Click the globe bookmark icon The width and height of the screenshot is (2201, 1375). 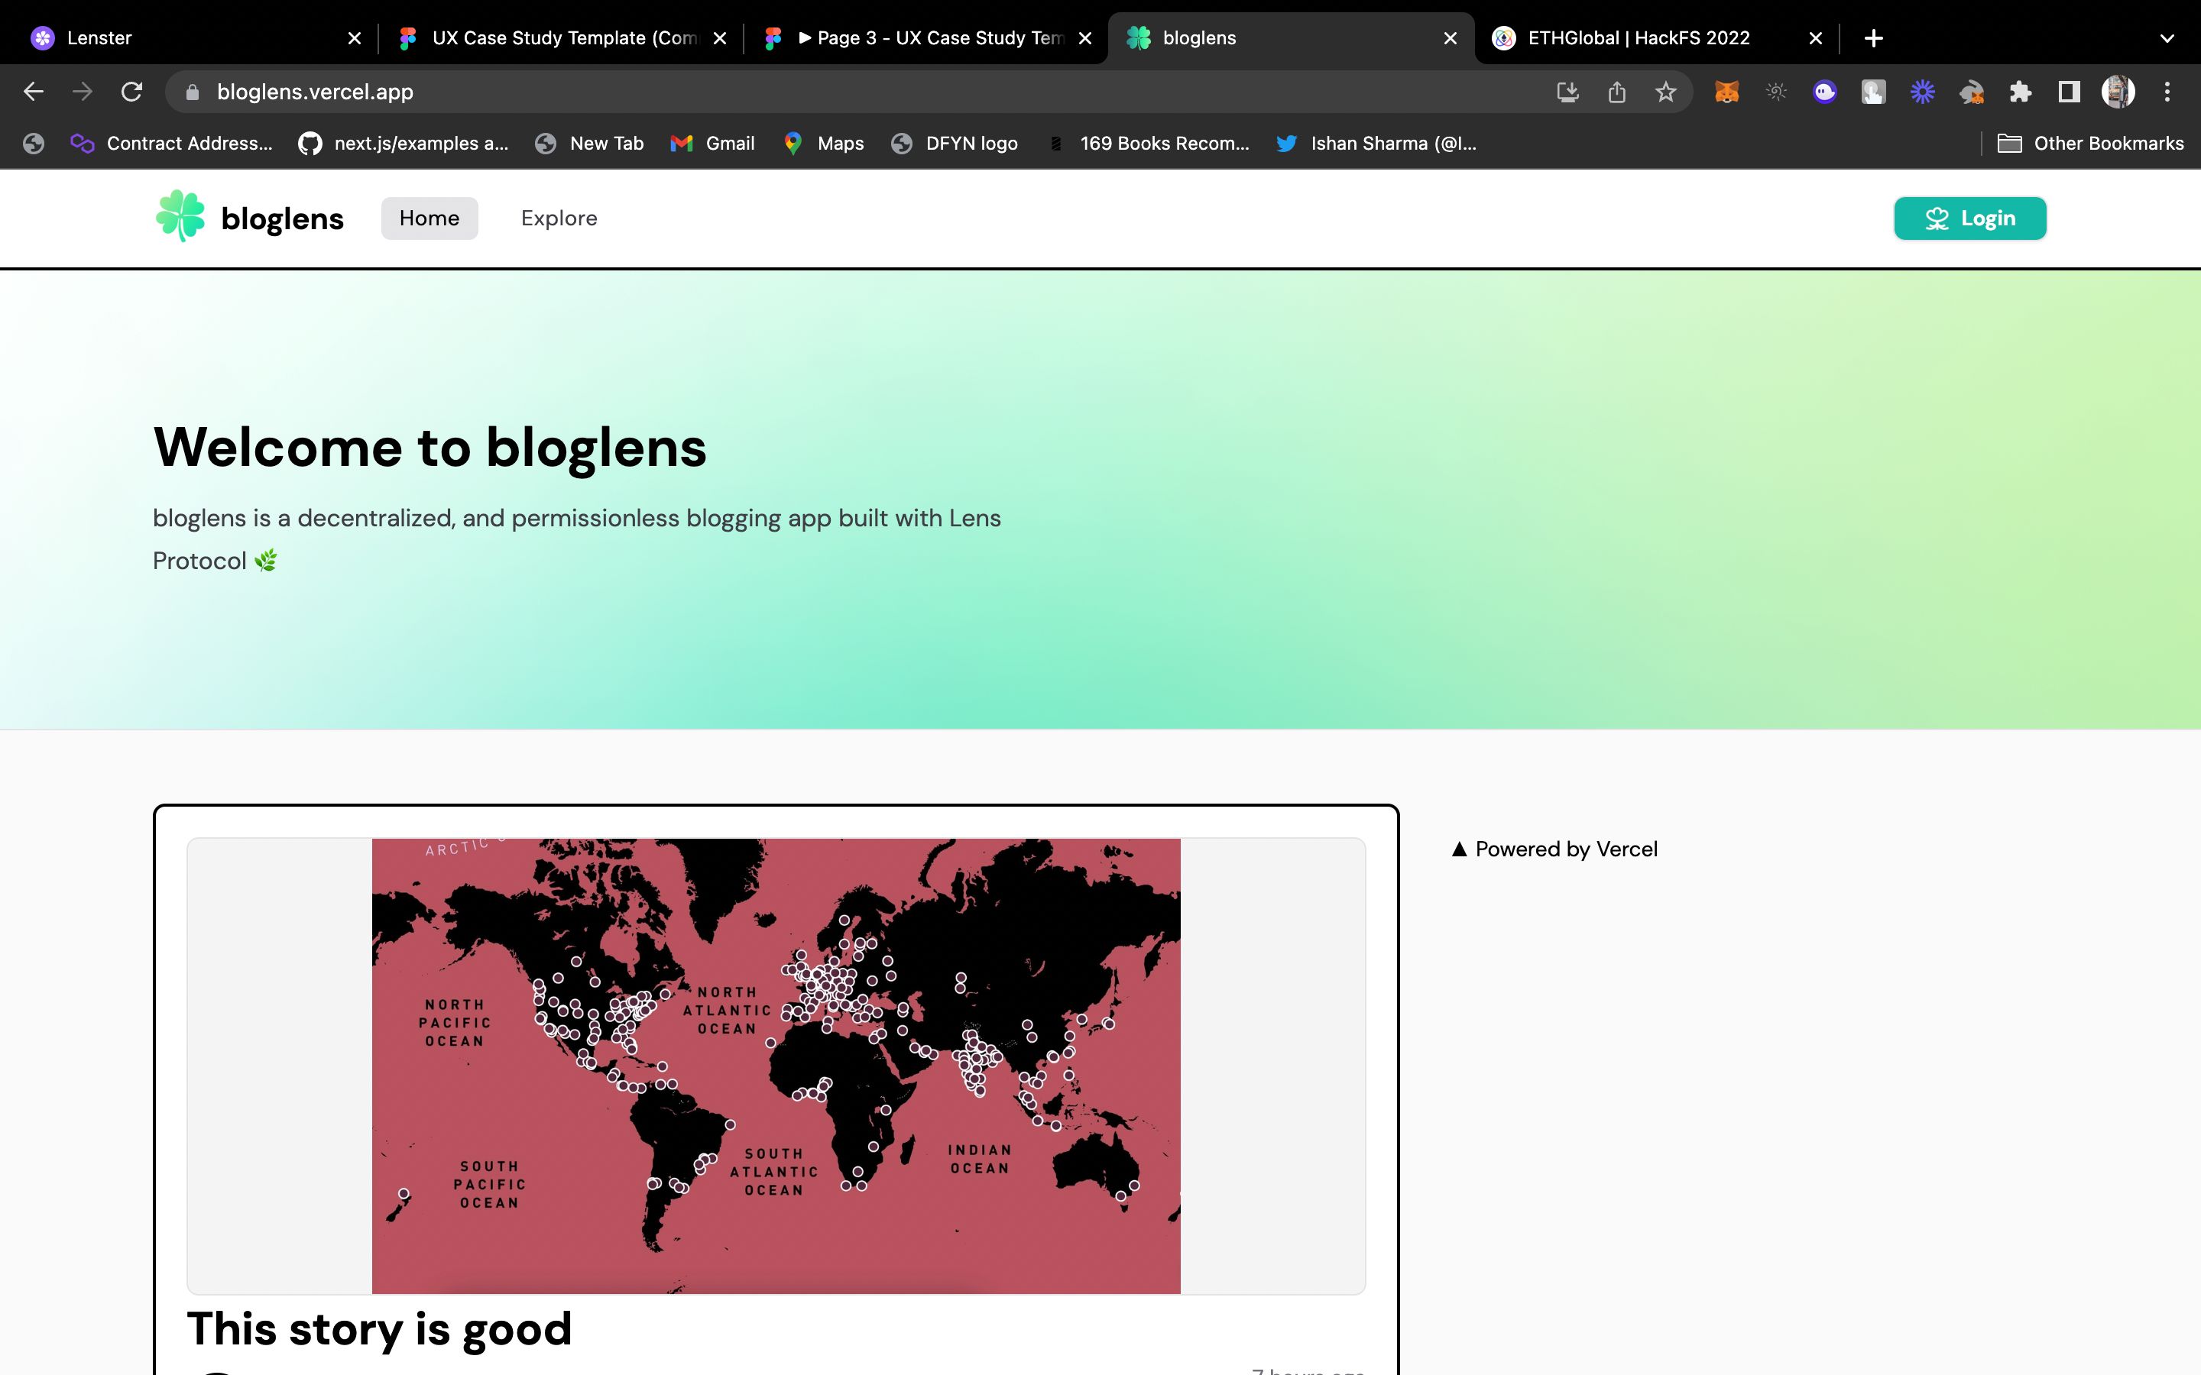(x=34, y=144)
